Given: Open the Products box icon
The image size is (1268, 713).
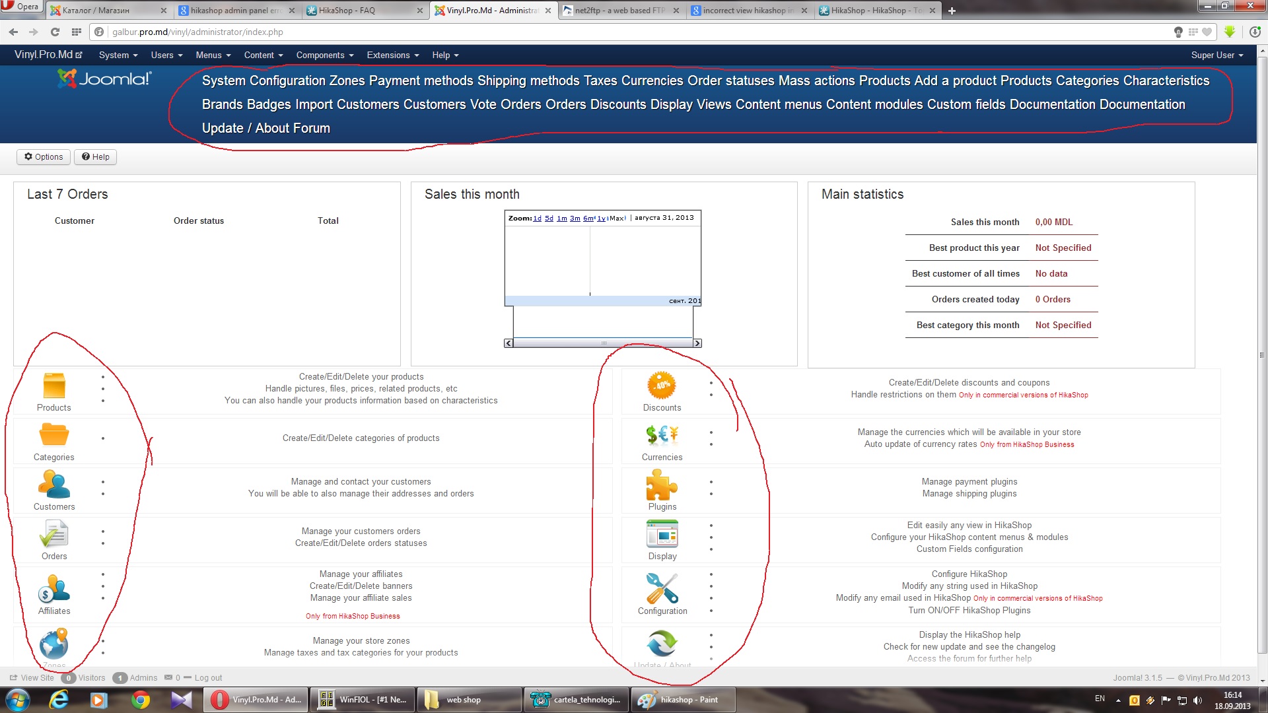Looking at the screenshot, I should (x=54, y=386).
